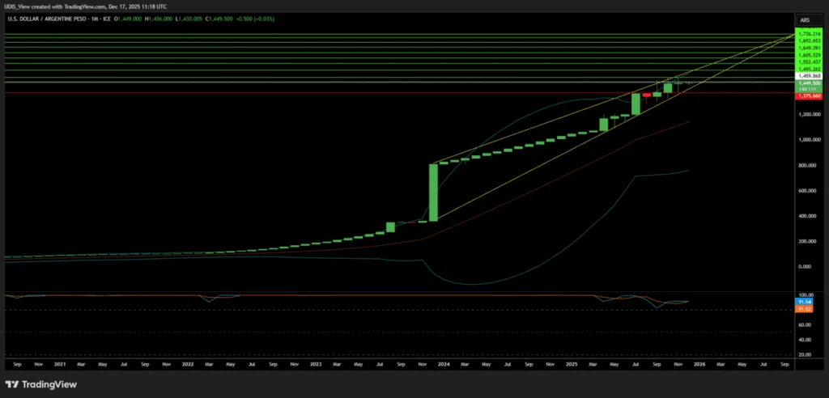Click the TradingView logo
Viewport: 829px width, 398px height.
point(41,384)
